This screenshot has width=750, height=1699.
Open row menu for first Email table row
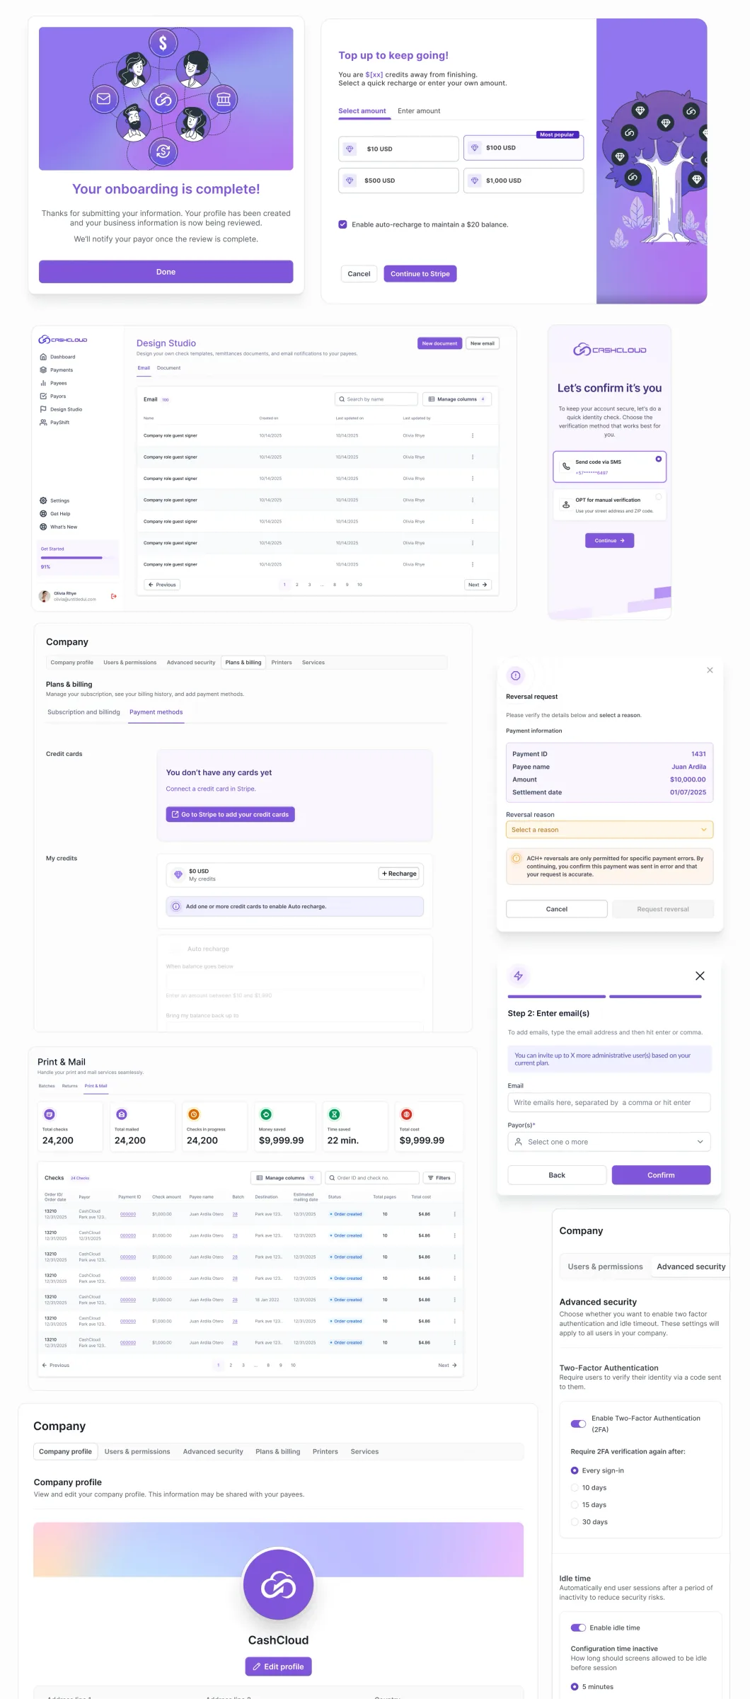click(473, 435)
